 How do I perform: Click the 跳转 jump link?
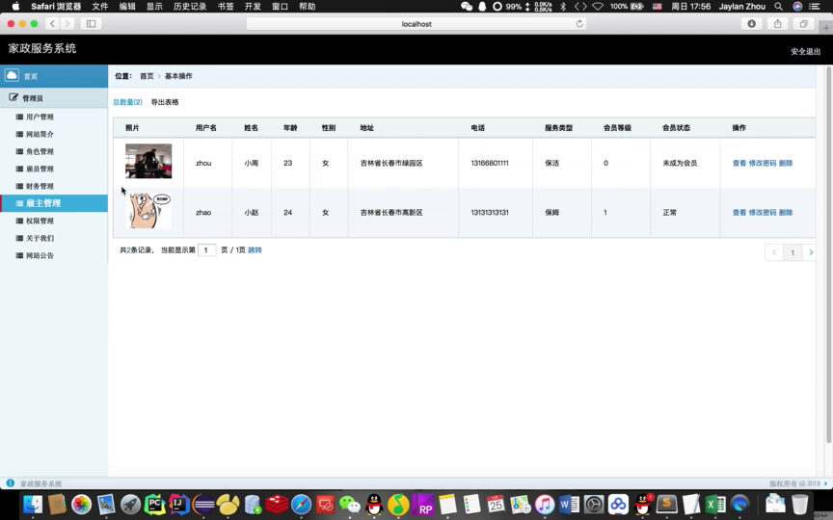point(255,250)
